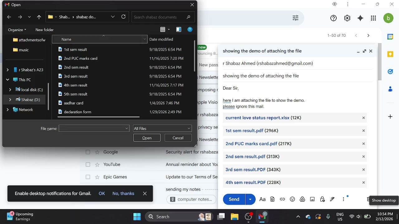399x224 pixels.
Task: Decline notifications with No, thanks
Action: pos(123,194)
